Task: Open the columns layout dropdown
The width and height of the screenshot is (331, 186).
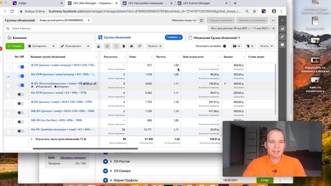Action: 236,46
